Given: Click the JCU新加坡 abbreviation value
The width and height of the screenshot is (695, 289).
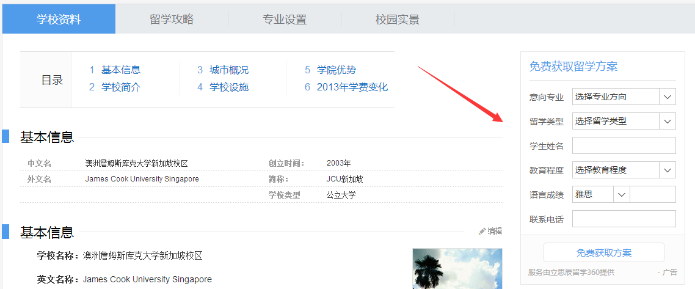Looking at the screenshot, I should (x=345, y=179).
